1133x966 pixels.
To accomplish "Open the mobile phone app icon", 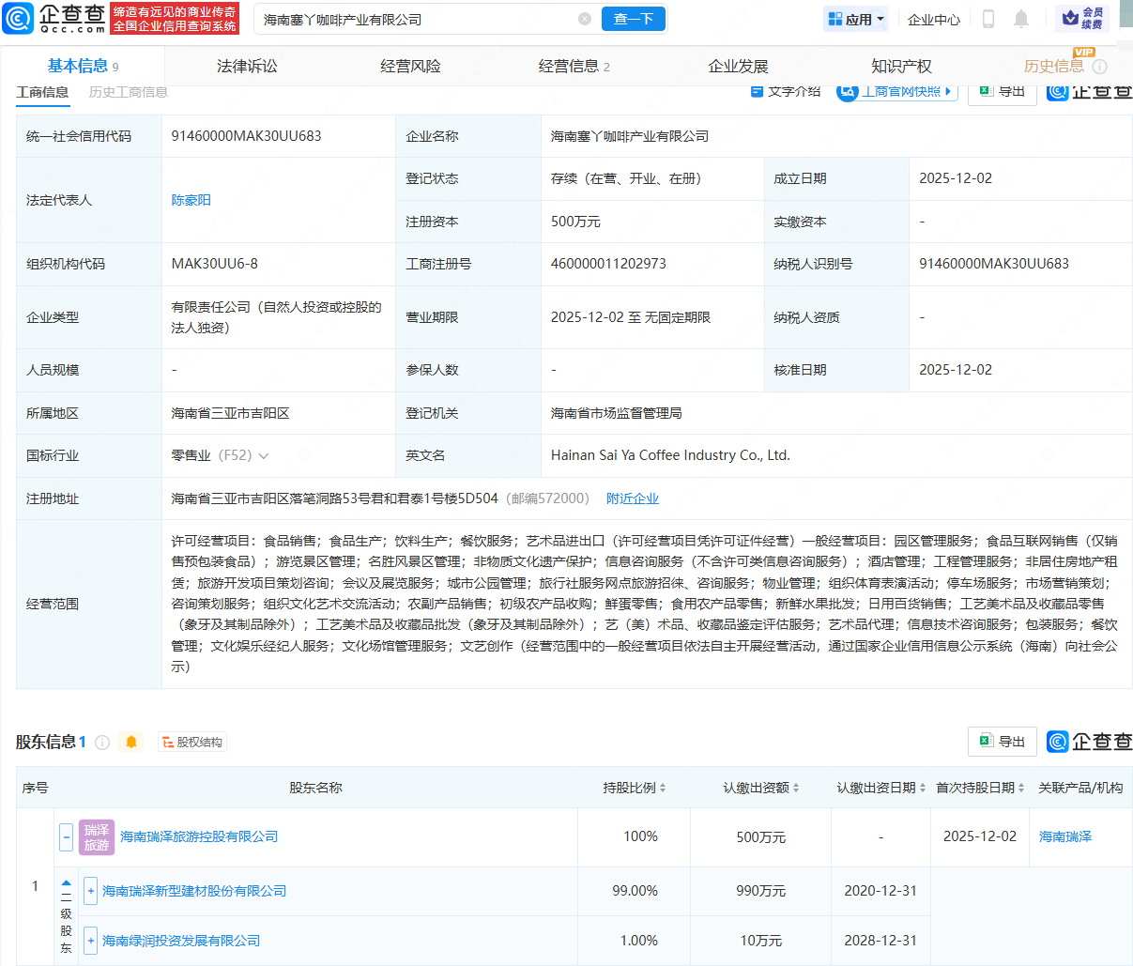I will tap(988, 19).
